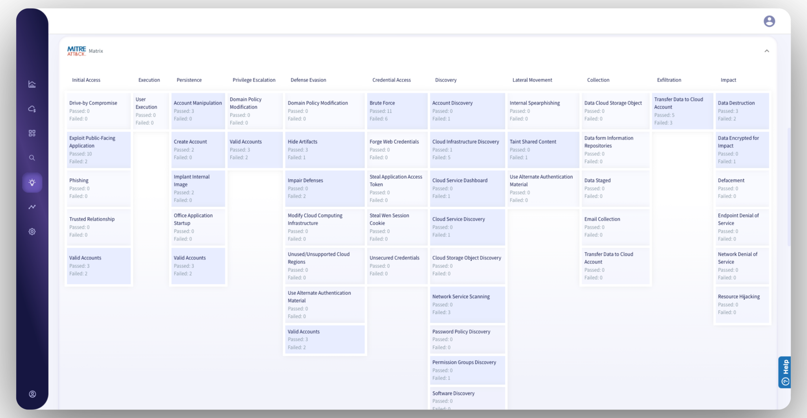
Task: Open the Password Policy Discovery card
Action: click(x=467, y=339)
